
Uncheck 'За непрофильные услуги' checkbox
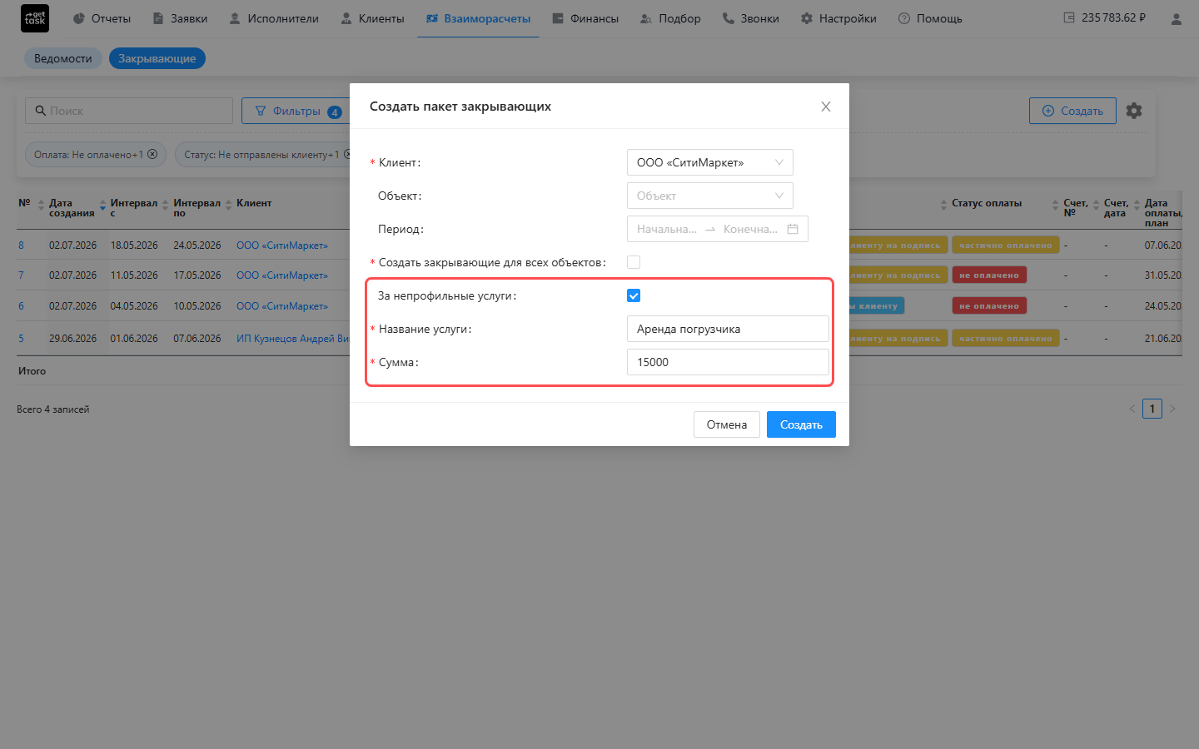[634, 295]
